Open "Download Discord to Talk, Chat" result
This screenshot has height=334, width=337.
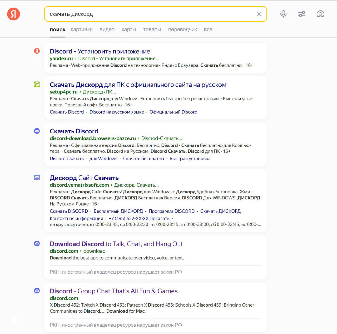coord(116,244)
